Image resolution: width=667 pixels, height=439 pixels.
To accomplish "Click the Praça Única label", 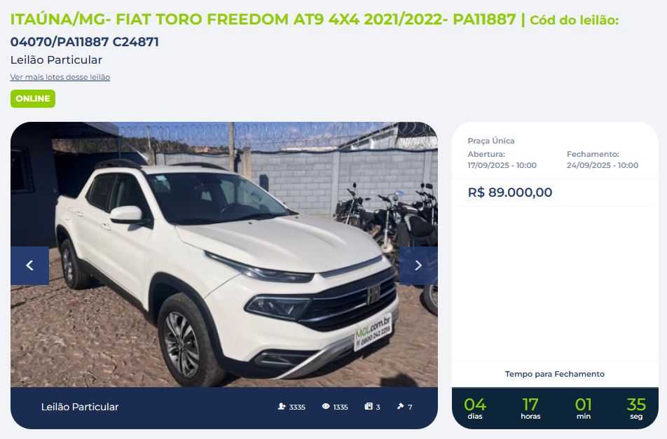I will coord(491,141).
